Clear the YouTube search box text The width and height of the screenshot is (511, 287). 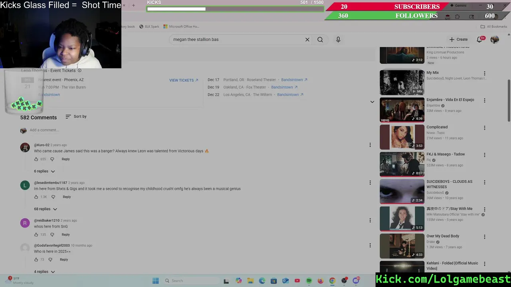[x=307, y=39]
